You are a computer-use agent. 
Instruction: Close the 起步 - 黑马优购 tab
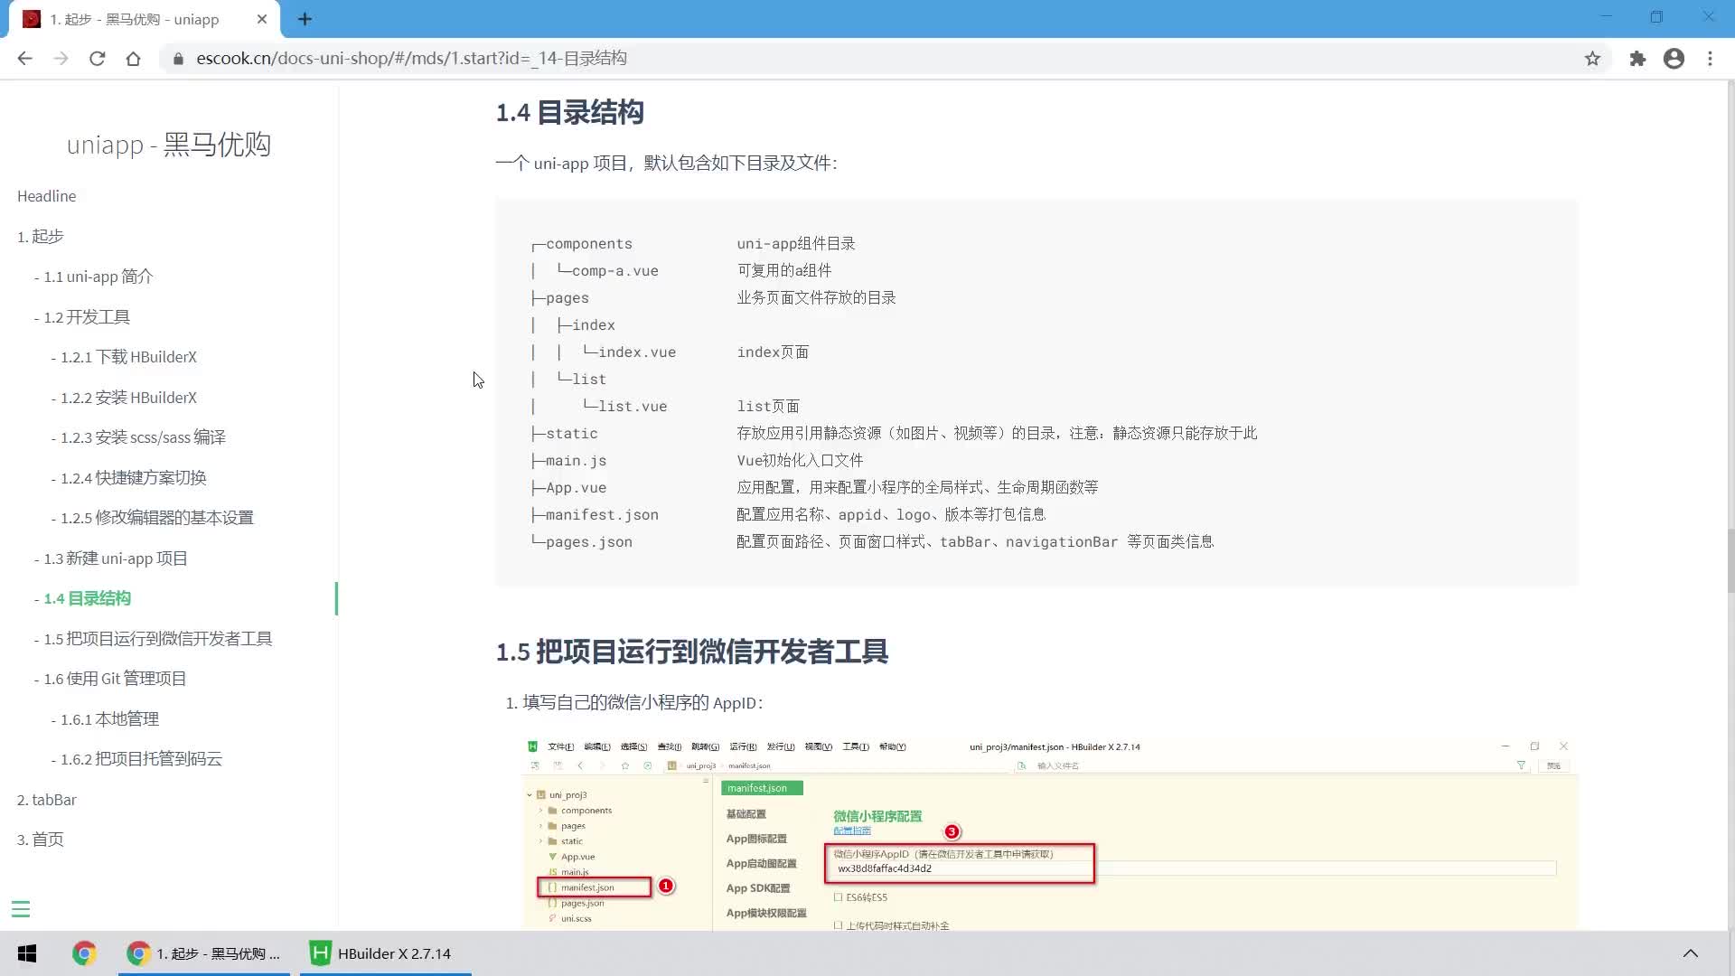(x=262, y=19)
